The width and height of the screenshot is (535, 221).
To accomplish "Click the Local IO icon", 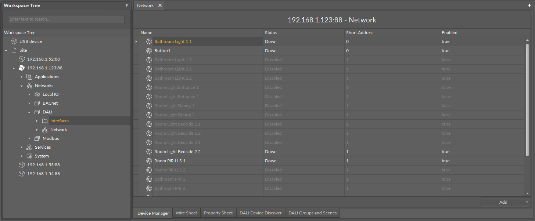I will coord(37,94).
